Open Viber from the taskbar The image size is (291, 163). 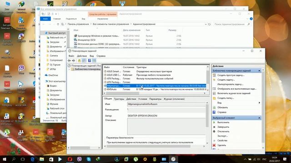pyautogui.click(x=80, y=159)
